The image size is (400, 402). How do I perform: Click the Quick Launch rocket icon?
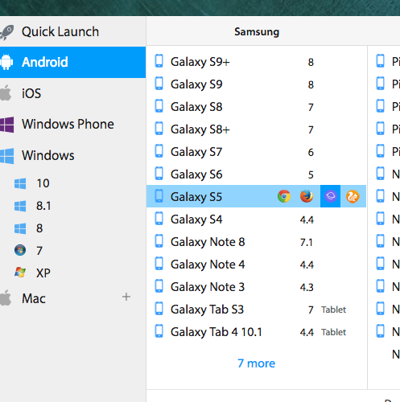point(6,32)
